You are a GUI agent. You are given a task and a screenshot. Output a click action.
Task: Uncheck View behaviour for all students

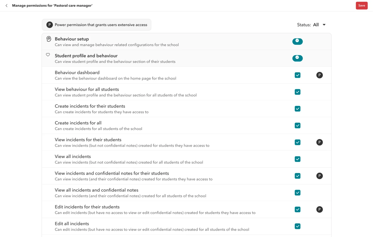tap(297, 92)
